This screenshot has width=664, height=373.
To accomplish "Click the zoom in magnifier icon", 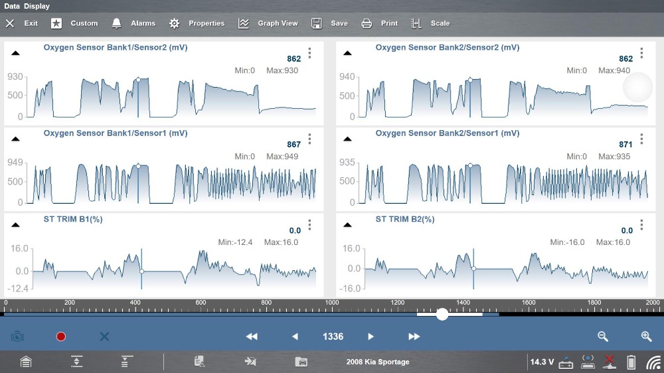I will click(x=646, y=336).
